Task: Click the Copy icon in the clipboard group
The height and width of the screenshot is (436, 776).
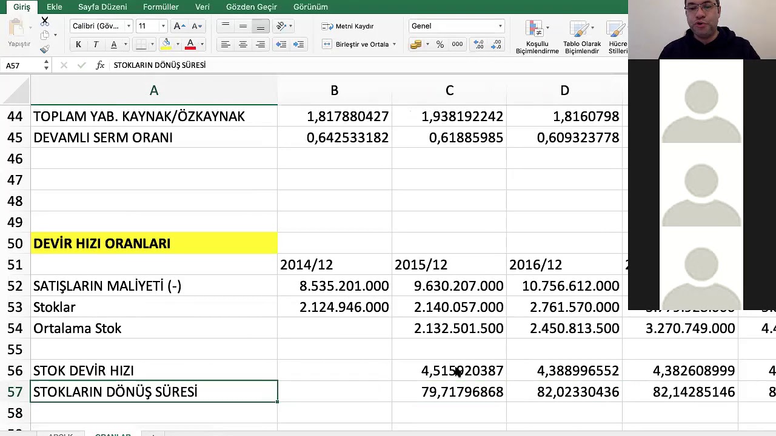Action: [x=45, y=35]
